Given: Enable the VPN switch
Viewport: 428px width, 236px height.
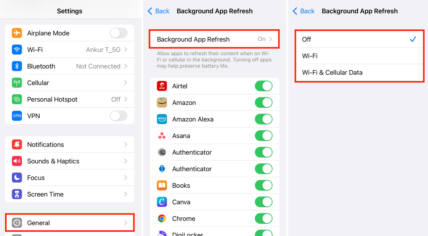Looking at the screenshot, I should coord(119,116).
